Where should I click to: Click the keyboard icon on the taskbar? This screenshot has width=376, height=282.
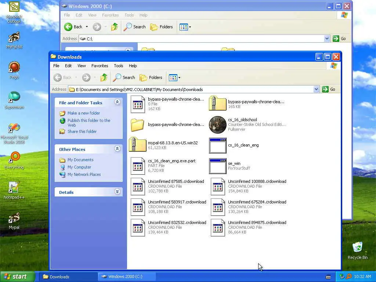point(328,277)
